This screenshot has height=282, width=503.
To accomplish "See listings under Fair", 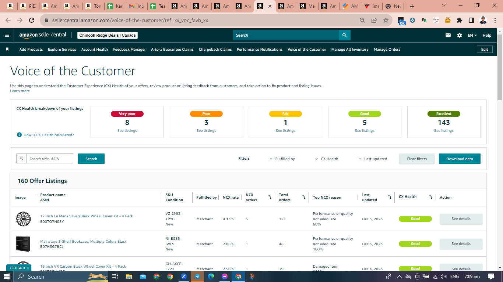I will (x=285, y=131).
